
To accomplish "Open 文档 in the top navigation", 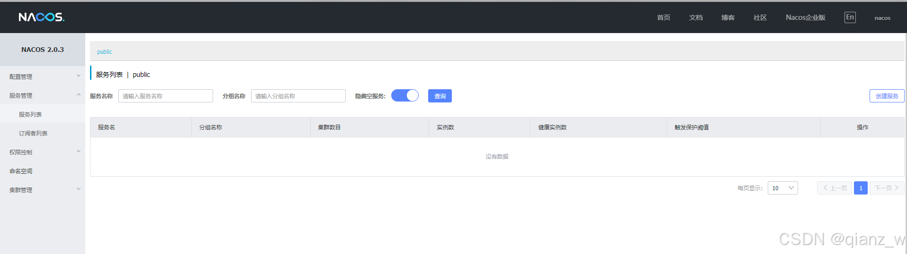I will [696, 17].
